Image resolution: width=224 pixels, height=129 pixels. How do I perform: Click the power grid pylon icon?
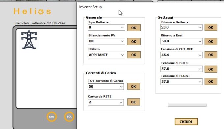(29, 40)
